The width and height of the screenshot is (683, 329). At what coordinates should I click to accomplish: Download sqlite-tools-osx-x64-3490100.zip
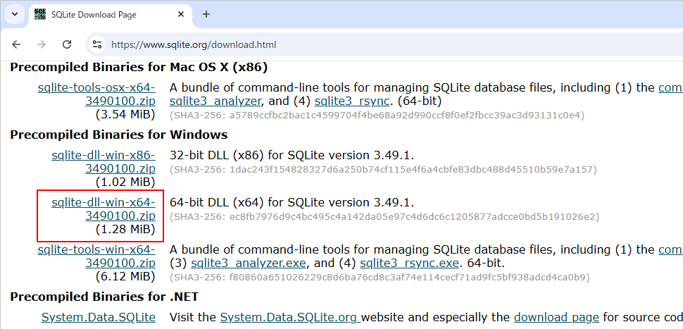[x=96, y=94]
